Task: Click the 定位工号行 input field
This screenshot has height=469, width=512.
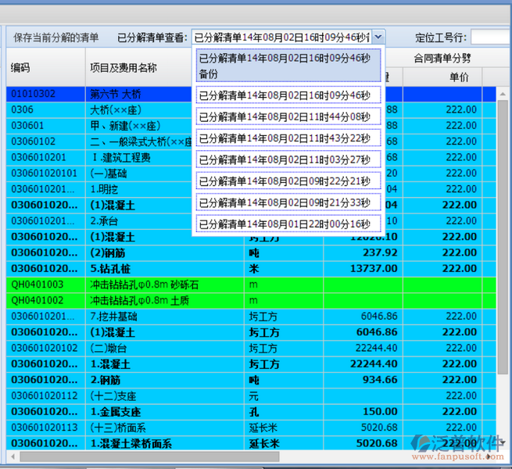Action: coord(490,37)
